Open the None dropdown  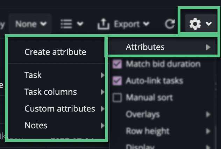tap(31, 24)
